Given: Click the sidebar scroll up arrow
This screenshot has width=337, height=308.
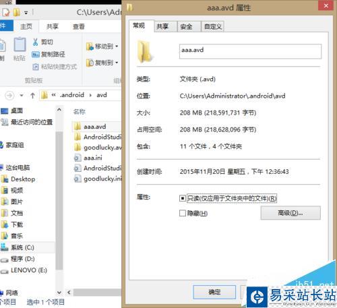Looking at the screenshot, I should tap(59, 110).
